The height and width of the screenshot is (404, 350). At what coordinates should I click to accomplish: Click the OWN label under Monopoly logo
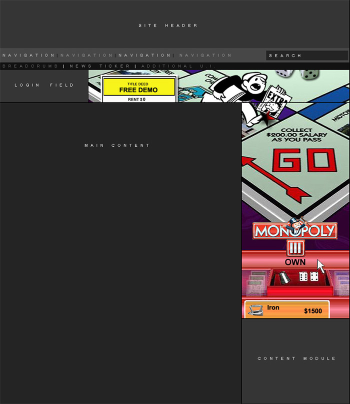click(295, 262)
